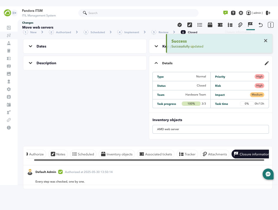Switch to the Authorize bottom tab
Viewport: 278px width, 210px height.
click(x=36, y=154)
